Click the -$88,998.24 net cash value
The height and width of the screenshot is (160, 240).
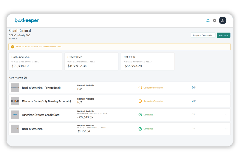tap(133, 66)
